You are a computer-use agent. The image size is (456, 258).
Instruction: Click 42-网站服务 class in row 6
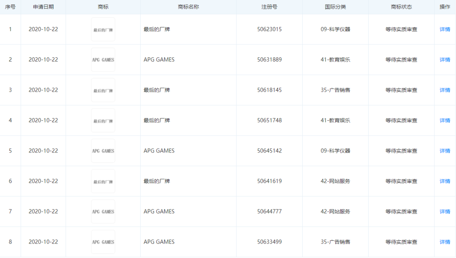click(335, 181)
